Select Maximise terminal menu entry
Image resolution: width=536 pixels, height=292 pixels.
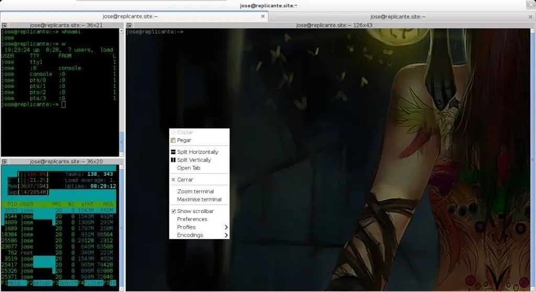[x=199, y=199]
